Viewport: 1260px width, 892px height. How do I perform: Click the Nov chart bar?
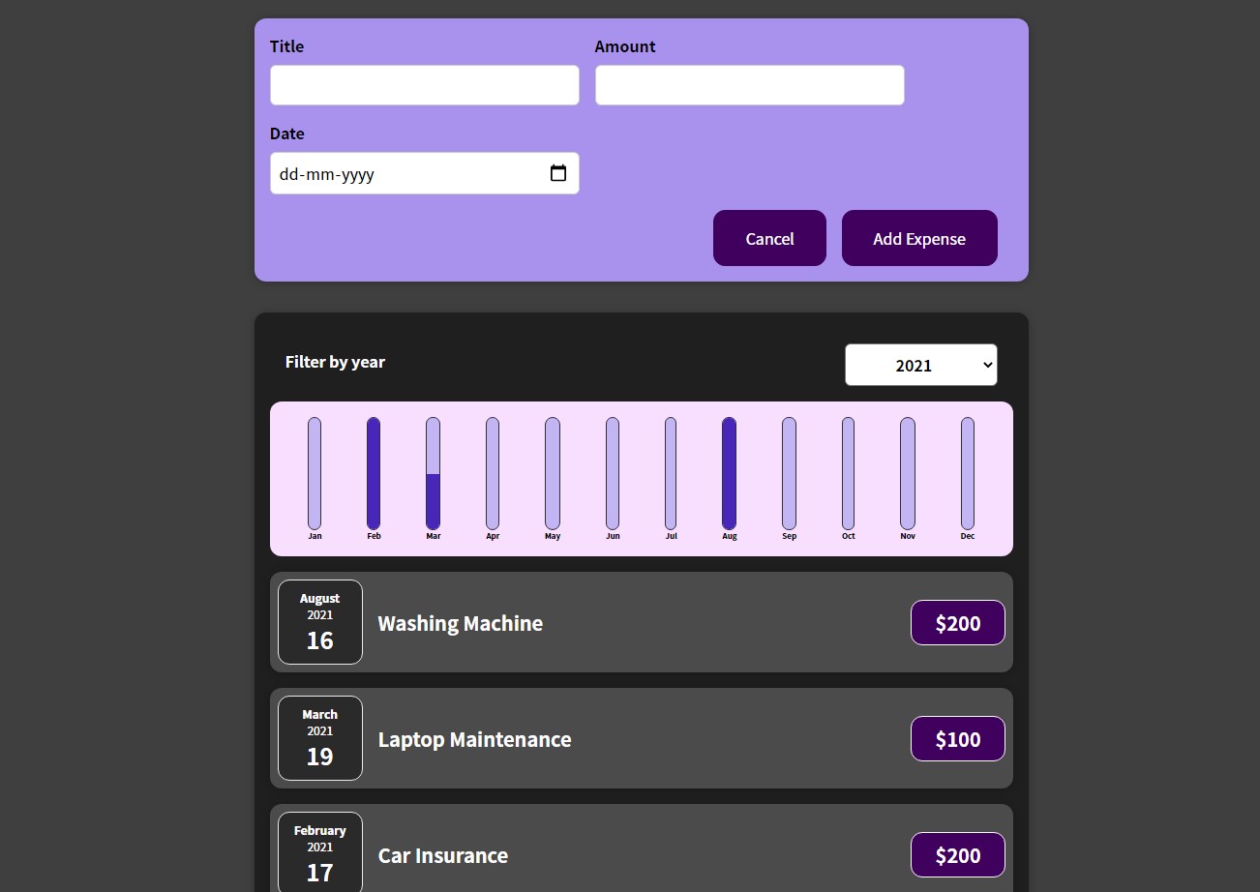coord(908,473)
